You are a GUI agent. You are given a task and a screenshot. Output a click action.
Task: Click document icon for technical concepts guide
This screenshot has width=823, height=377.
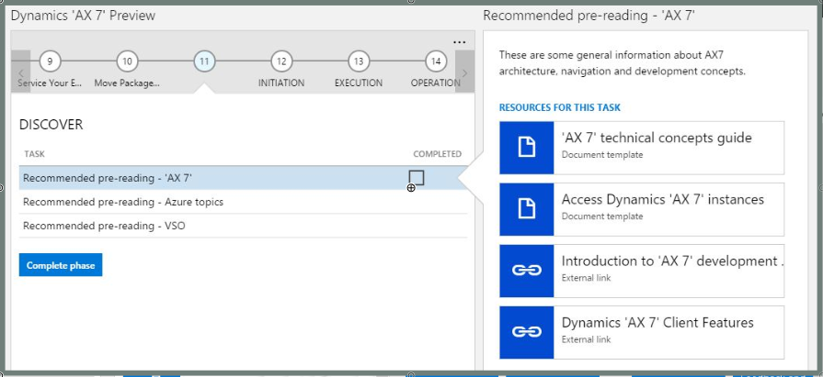tap(527, 148)
